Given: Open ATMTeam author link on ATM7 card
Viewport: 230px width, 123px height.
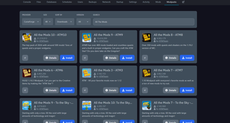Looking at the screenshot, I should tap(164, 76).
